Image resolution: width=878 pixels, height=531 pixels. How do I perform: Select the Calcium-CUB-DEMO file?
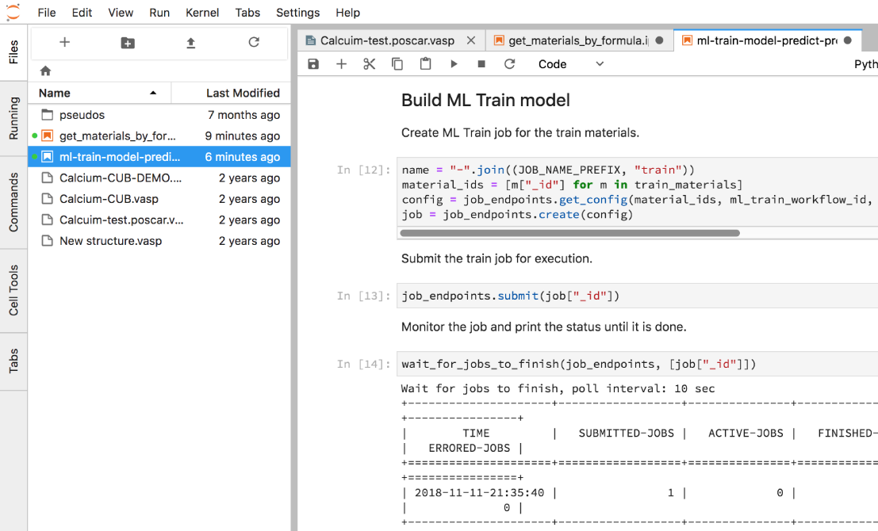(159, 178)
